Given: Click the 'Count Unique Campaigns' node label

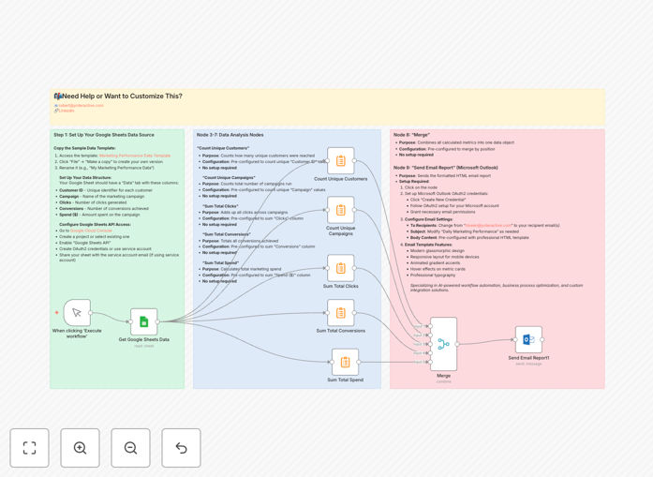Looking at the screenshot, I should point(341,231).
